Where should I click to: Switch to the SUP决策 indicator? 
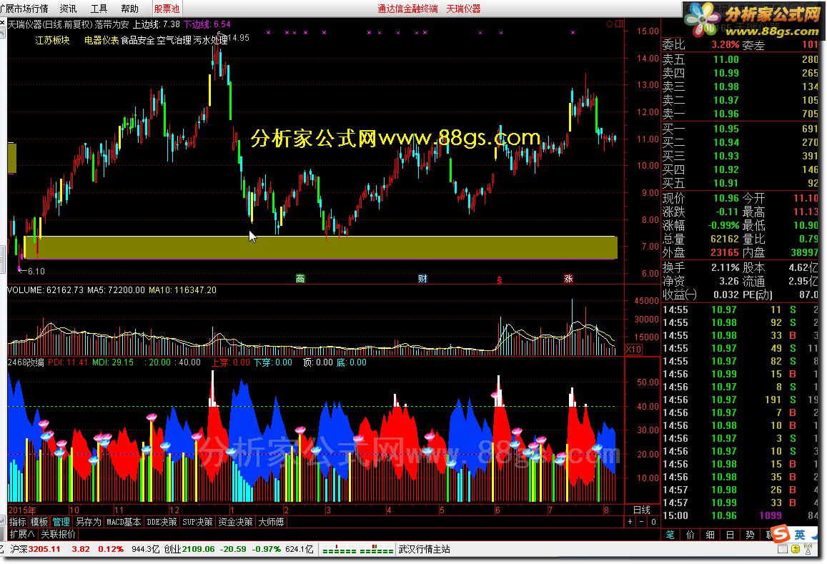point(197,522)
